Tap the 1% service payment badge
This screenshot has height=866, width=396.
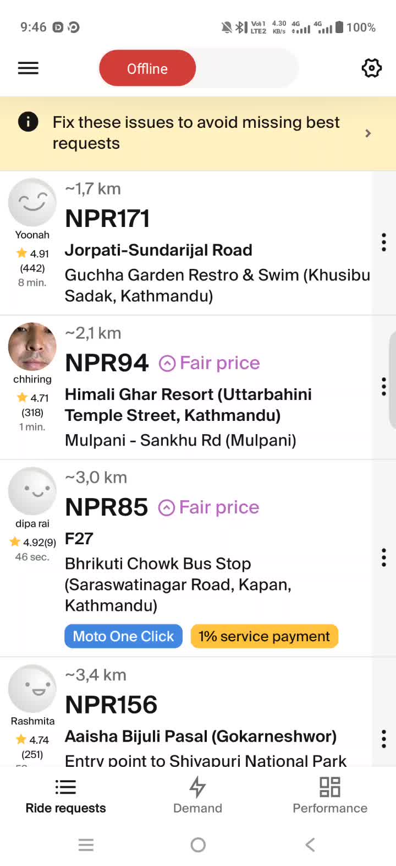pos(264,636)
